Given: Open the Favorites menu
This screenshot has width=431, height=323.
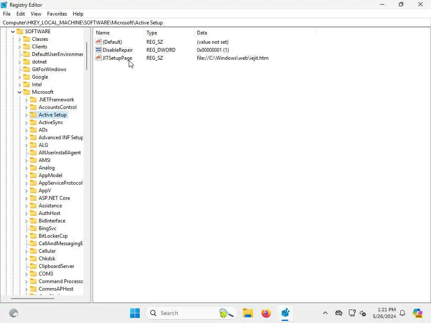Looking at the screenshot, I should pyautogui.click(x=57, y=14).
